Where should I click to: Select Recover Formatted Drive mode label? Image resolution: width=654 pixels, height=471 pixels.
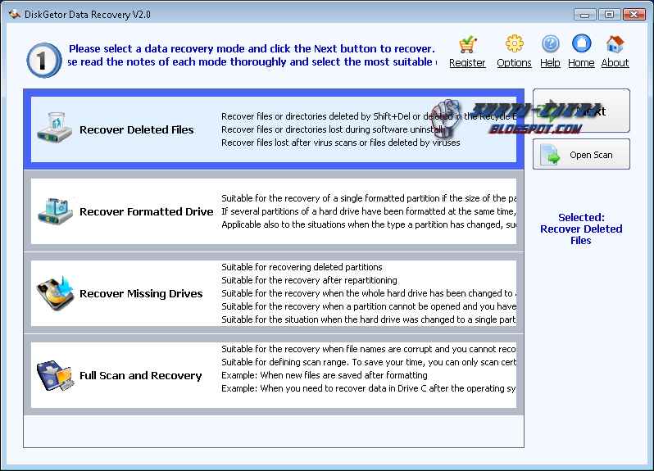(x=147, y=211)
